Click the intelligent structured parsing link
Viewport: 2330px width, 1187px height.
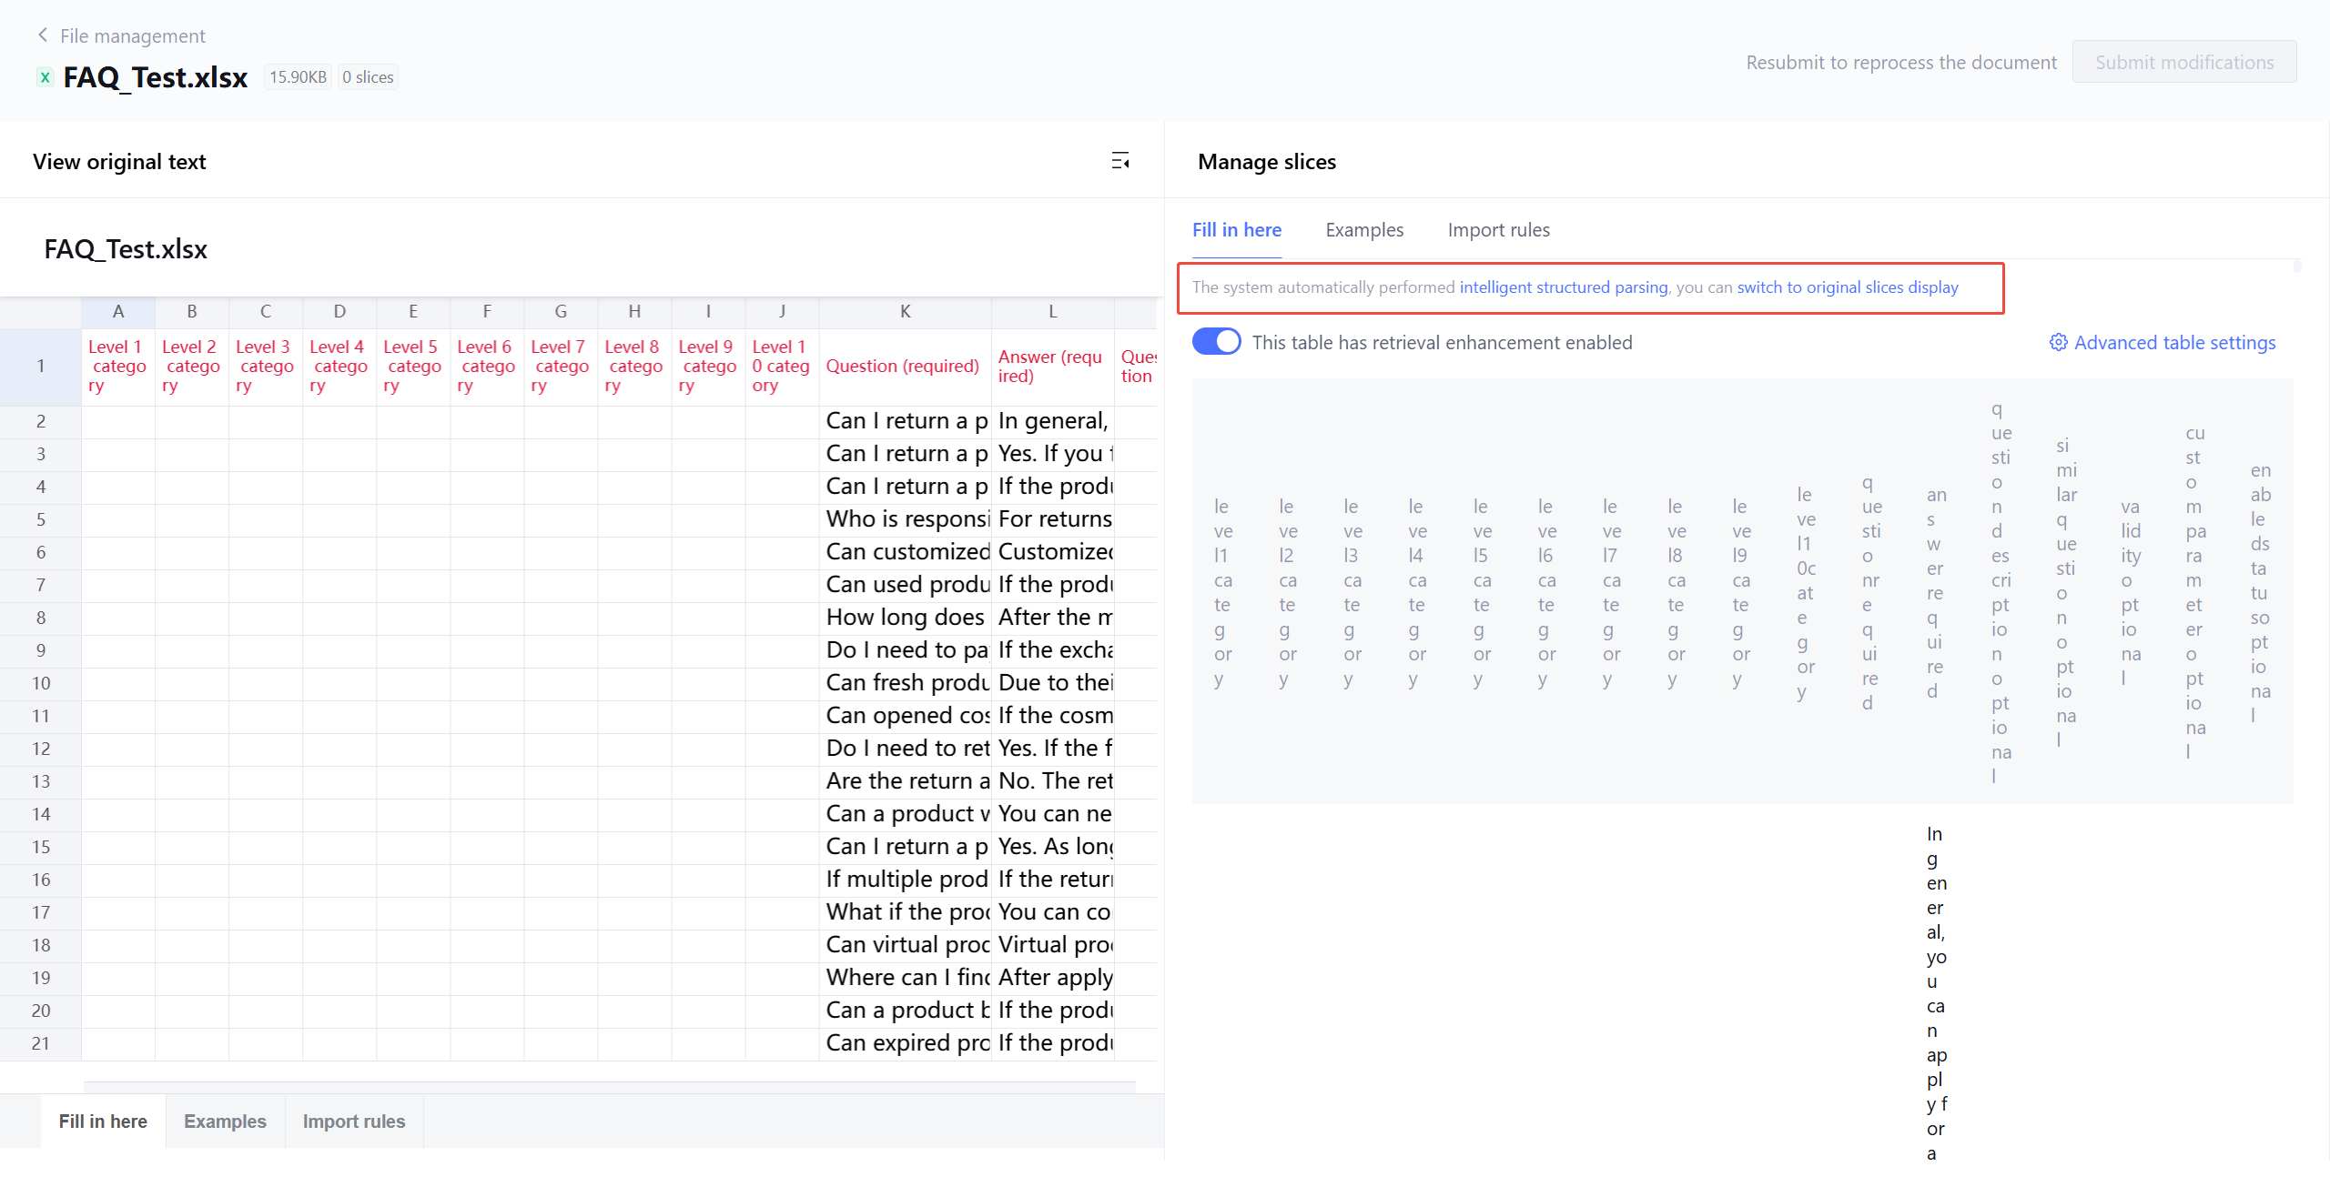pos(1563,287)
